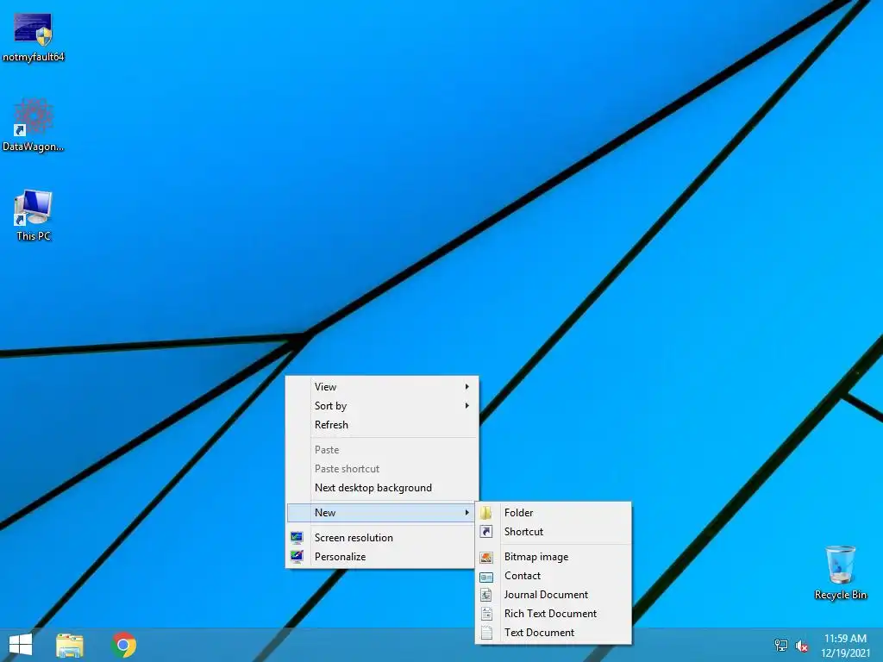
Task: Click the Contact card icon
Action: (486, 577)
